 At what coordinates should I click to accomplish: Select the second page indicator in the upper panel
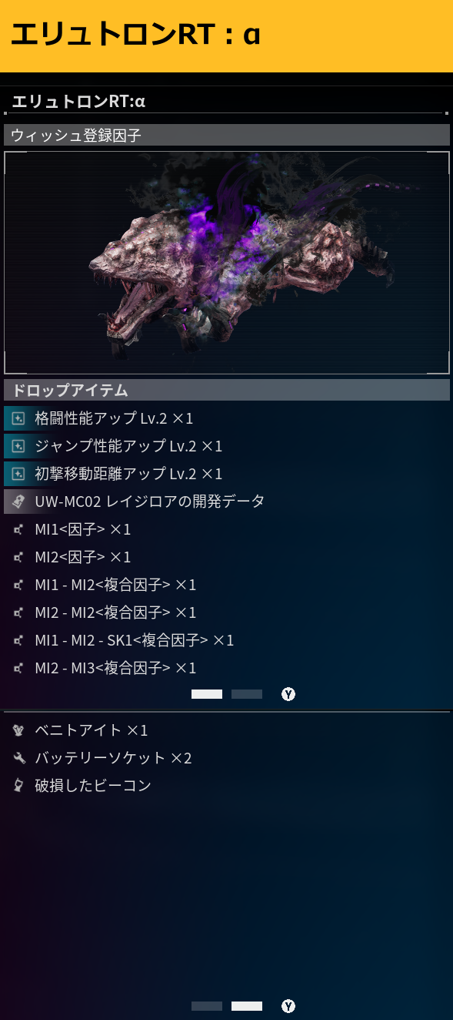pyautogui.click(x=247, y=694)
